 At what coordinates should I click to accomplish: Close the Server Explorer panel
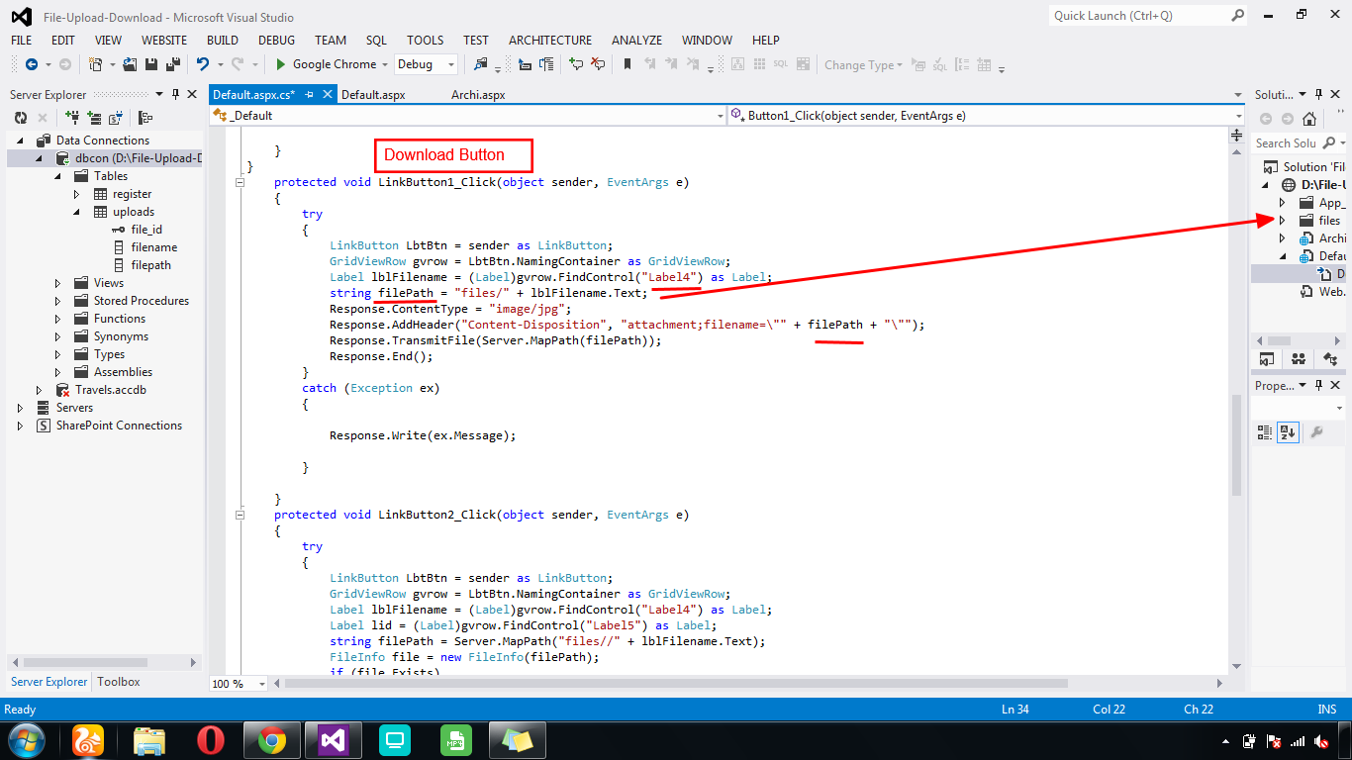click(192, 95)
